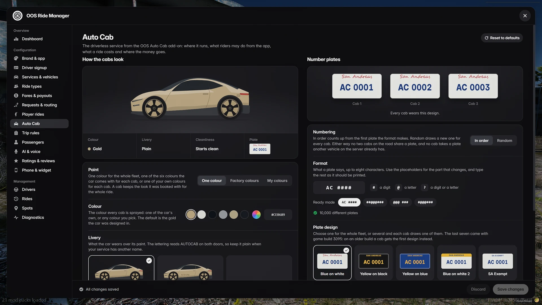Open the Auto Cab sidebar item
Image resolution: width=542 pixels, height=305 pixels.
(39, 124)
